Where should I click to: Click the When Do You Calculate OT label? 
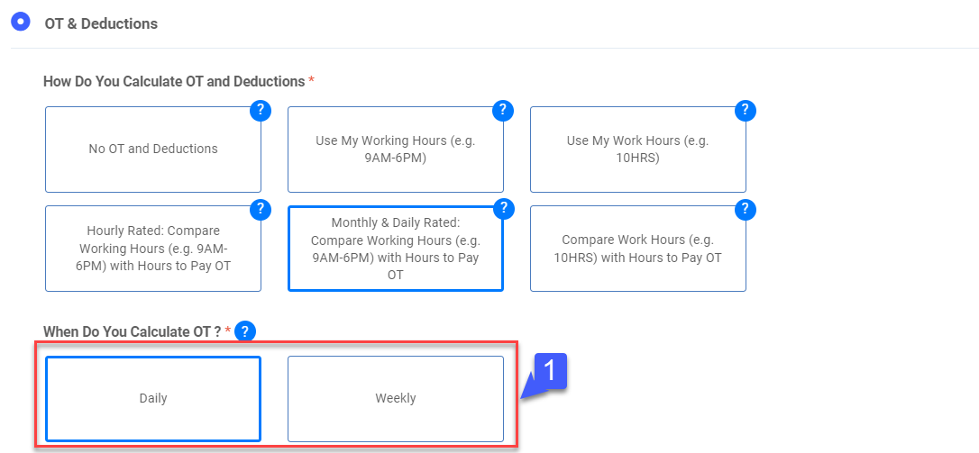[132, 331]
